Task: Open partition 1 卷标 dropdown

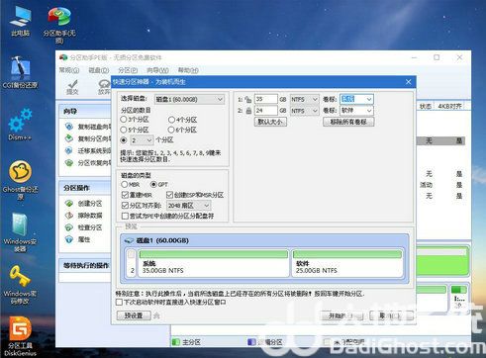Action: tap(356, 99)
